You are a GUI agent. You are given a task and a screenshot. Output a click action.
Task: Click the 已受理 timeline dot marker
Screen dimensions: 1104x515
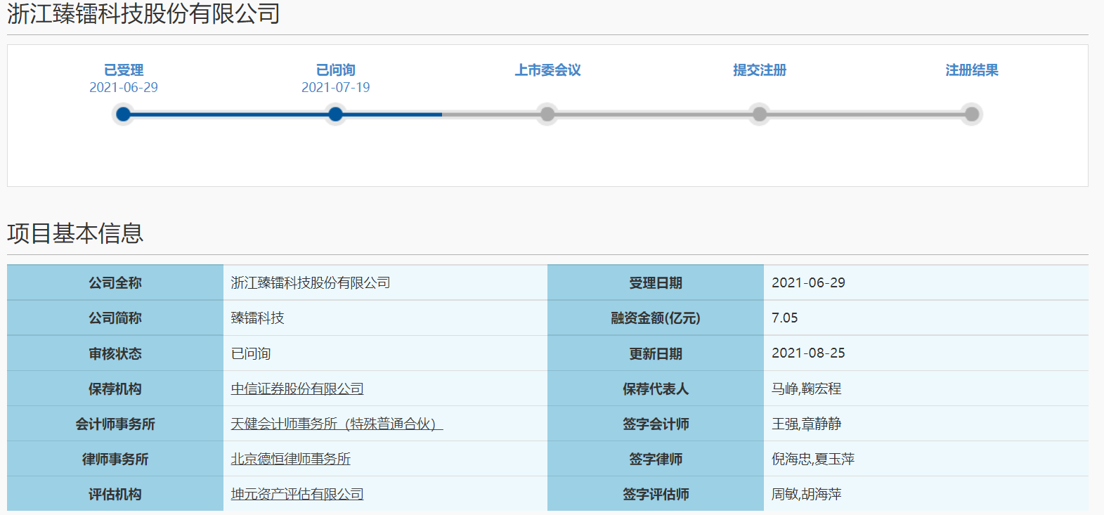tap(124, 114)
